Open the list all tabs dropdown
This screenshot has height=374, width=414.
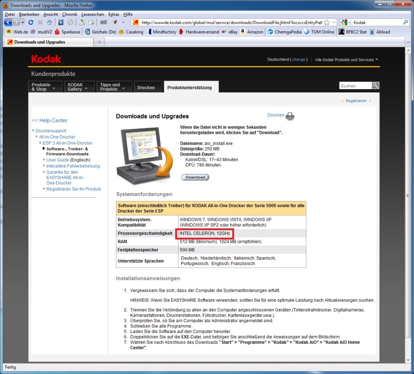point(408,42)
